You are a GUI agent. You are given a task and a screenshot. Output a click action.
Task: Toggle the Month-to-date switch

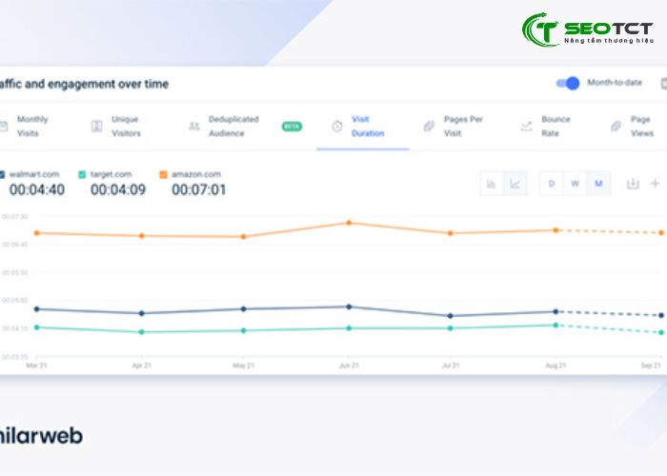pos(568,84)
